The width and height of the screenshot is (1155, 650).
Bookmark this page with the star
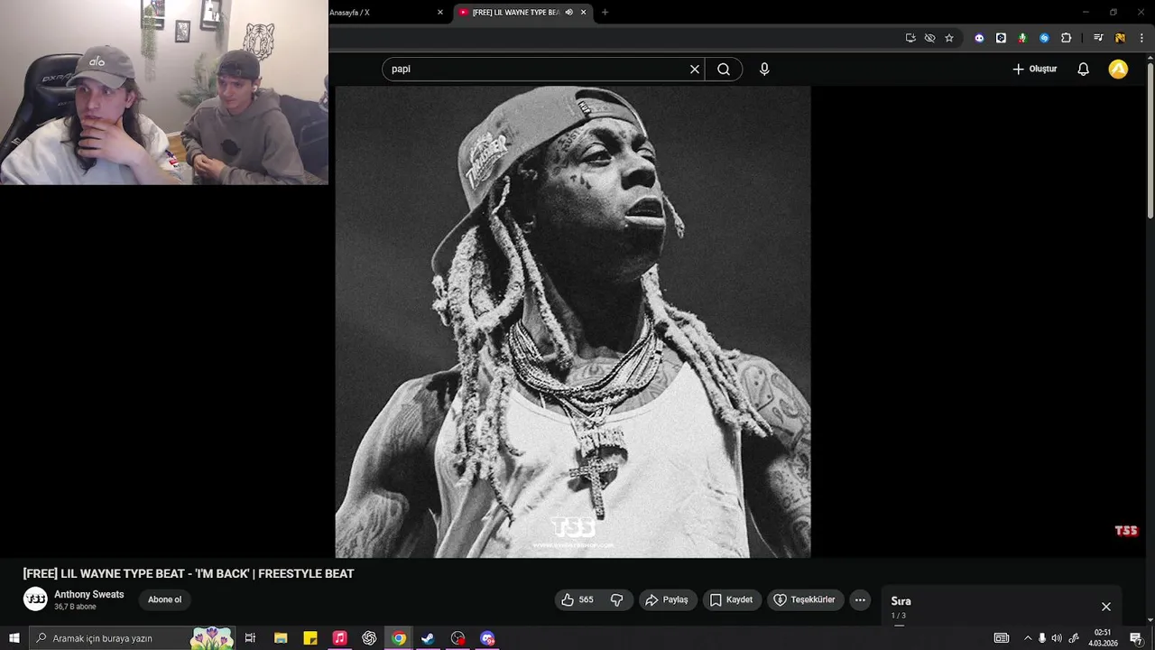click(949, 38)
